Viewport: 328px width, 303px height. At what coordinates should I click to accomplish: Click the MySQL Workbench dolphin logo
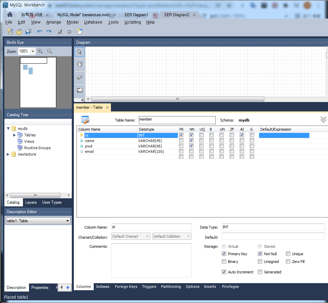[5, 5]
